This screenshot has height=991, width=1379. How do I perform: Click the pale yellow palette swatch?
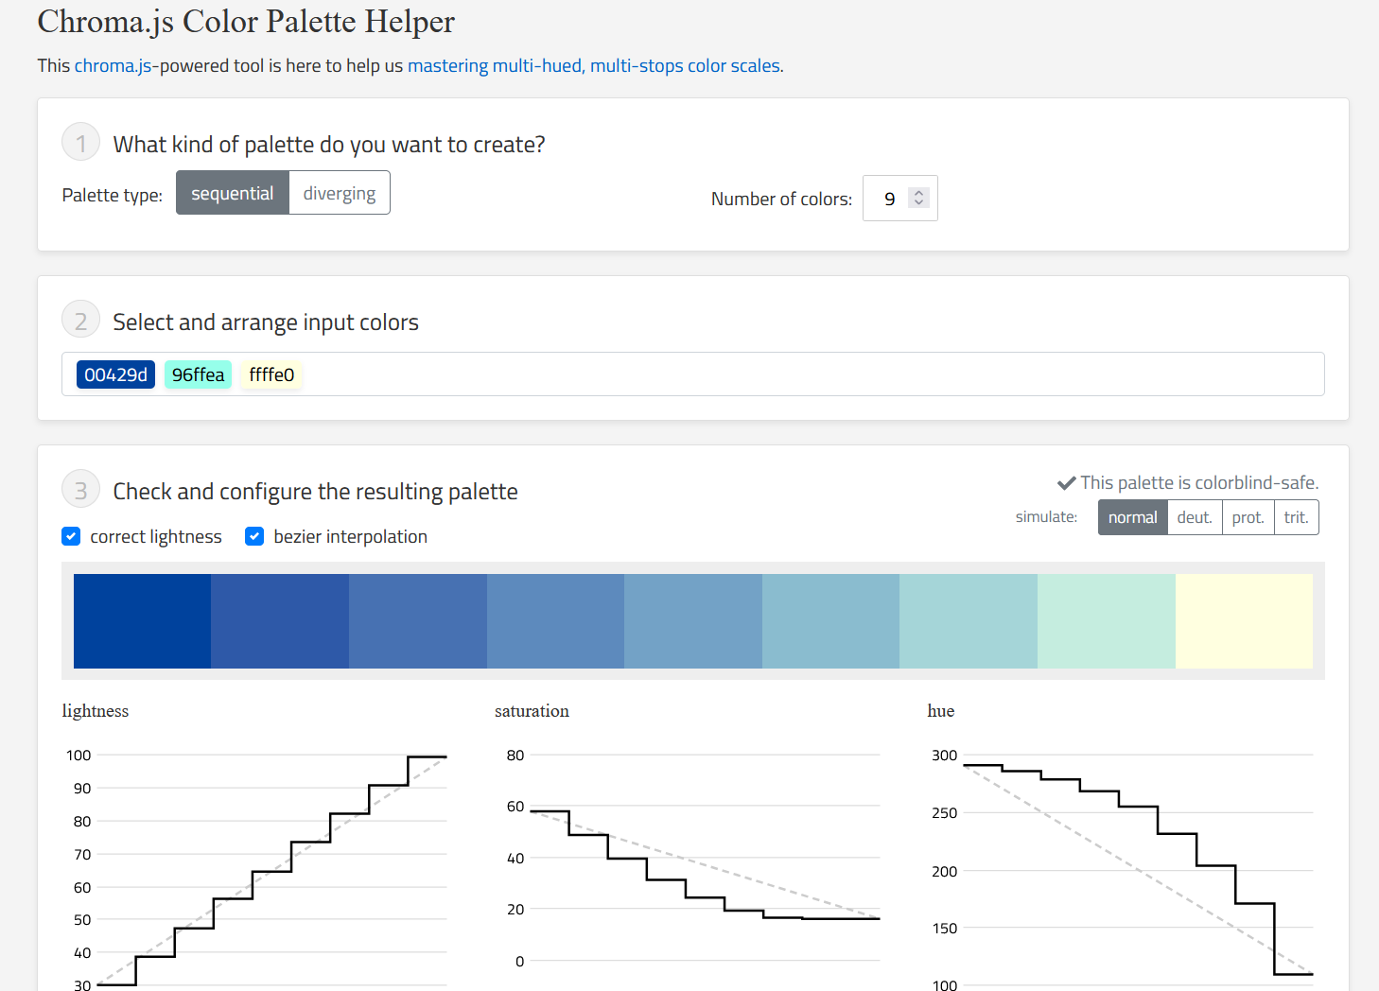1244,620
